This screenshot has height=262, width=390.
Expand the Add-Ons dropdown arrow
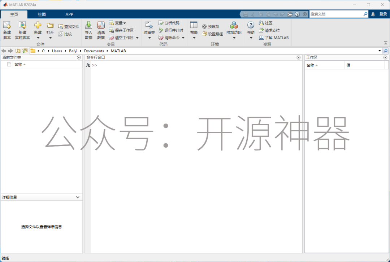(x=234, y=38)
